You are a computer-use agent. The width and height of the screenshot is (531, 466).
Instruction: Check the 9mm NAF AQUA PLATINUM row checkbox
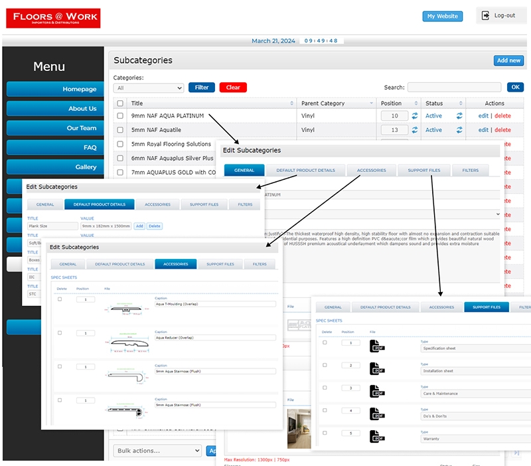(120, 116)
